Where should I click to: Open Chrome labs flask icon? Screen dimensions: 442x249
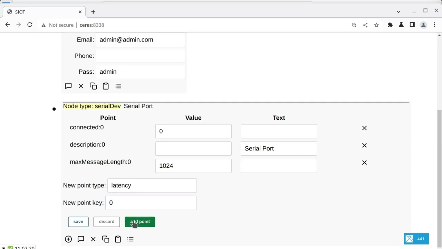coord(401,25)
